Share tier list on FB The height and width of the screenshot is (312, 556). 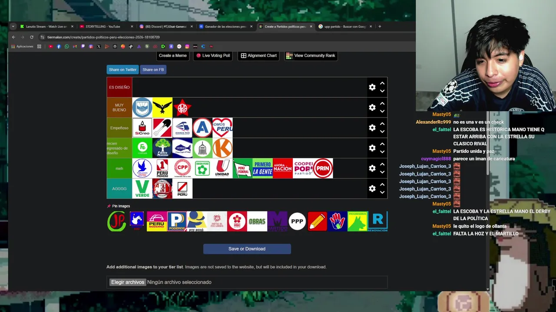(153, 69)
